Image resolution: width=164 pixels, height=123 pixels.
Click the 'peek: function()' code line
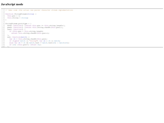[35, 27]
